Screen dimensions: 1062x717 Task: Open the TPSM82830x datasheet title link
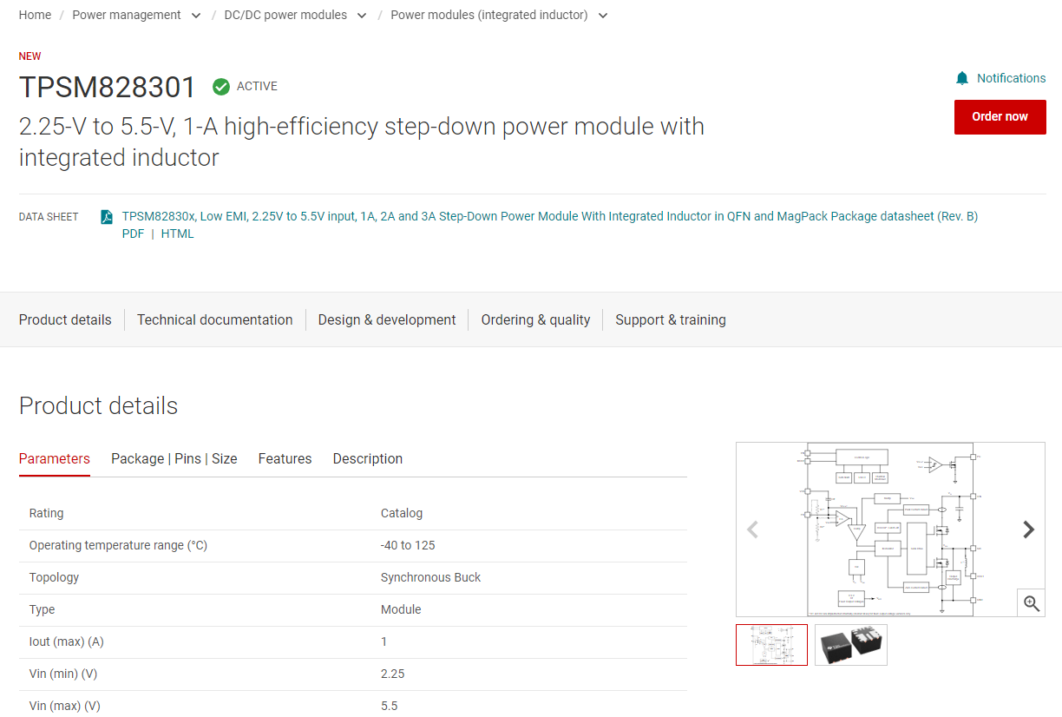pyautogui.click(x=550, y=216)
